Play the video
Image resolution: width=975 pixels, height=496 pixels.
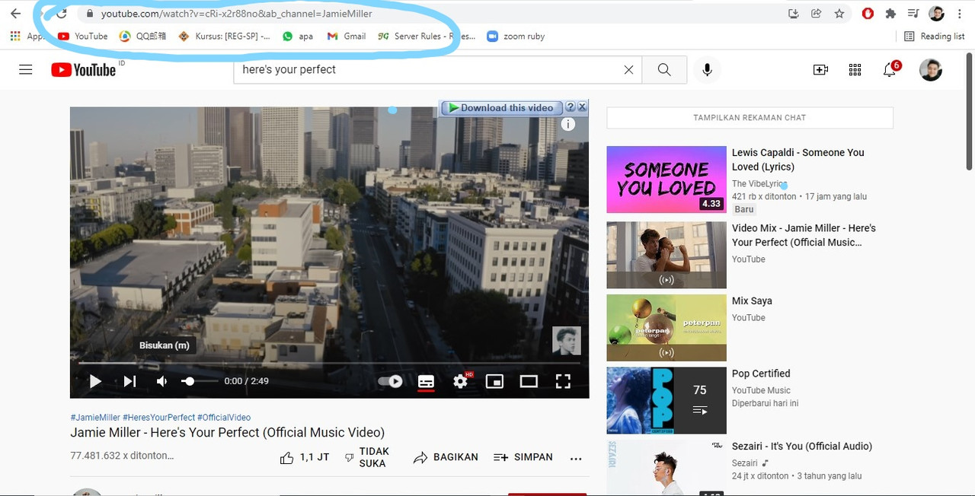[95, 381]
